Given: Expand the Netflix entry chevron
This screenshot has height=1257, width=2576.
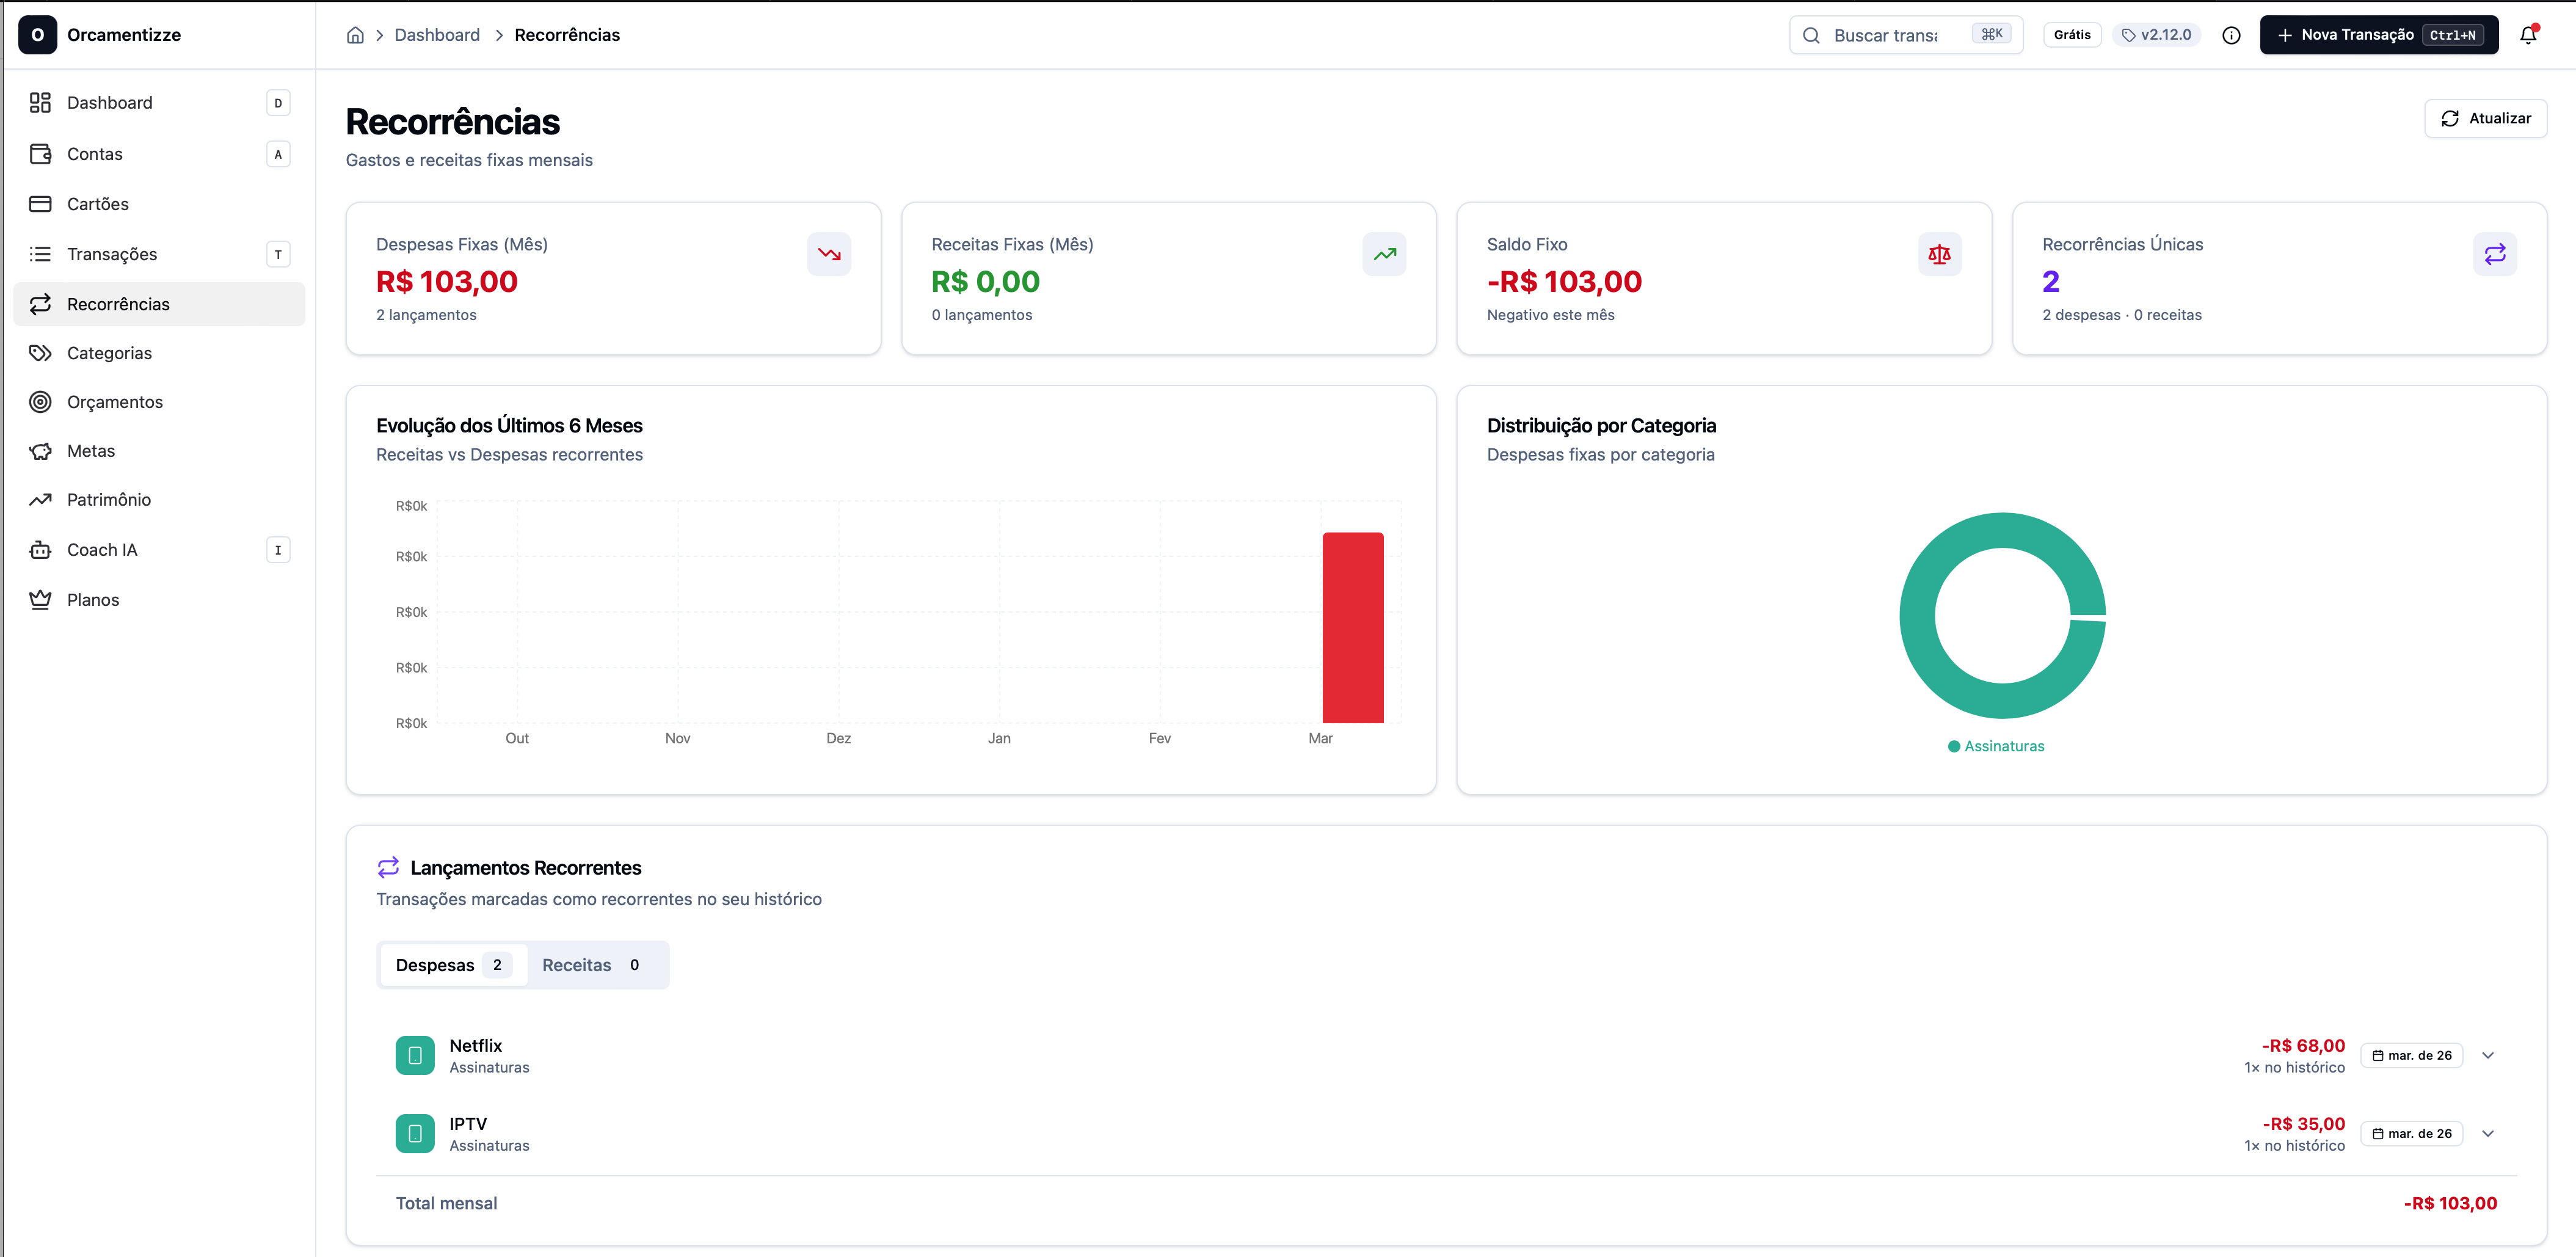Looking at the screenshot, I should tap(2488, 1055).
